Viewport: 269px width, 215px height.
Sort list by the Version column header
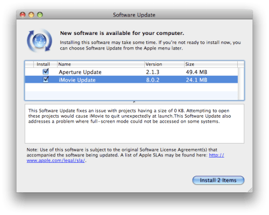coord(164,64)
